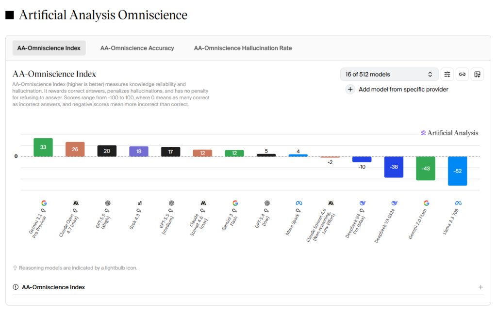Click xAI logo above Grok 4.3
The height and width of the screenshot is (313, 497).
[139, 203]
